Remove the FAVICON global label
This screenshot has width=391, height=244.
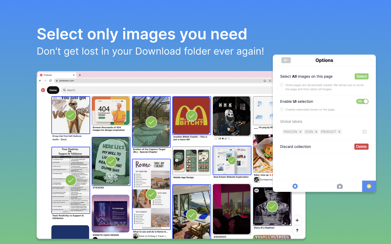pyautogui.click(x=300, y=132)
